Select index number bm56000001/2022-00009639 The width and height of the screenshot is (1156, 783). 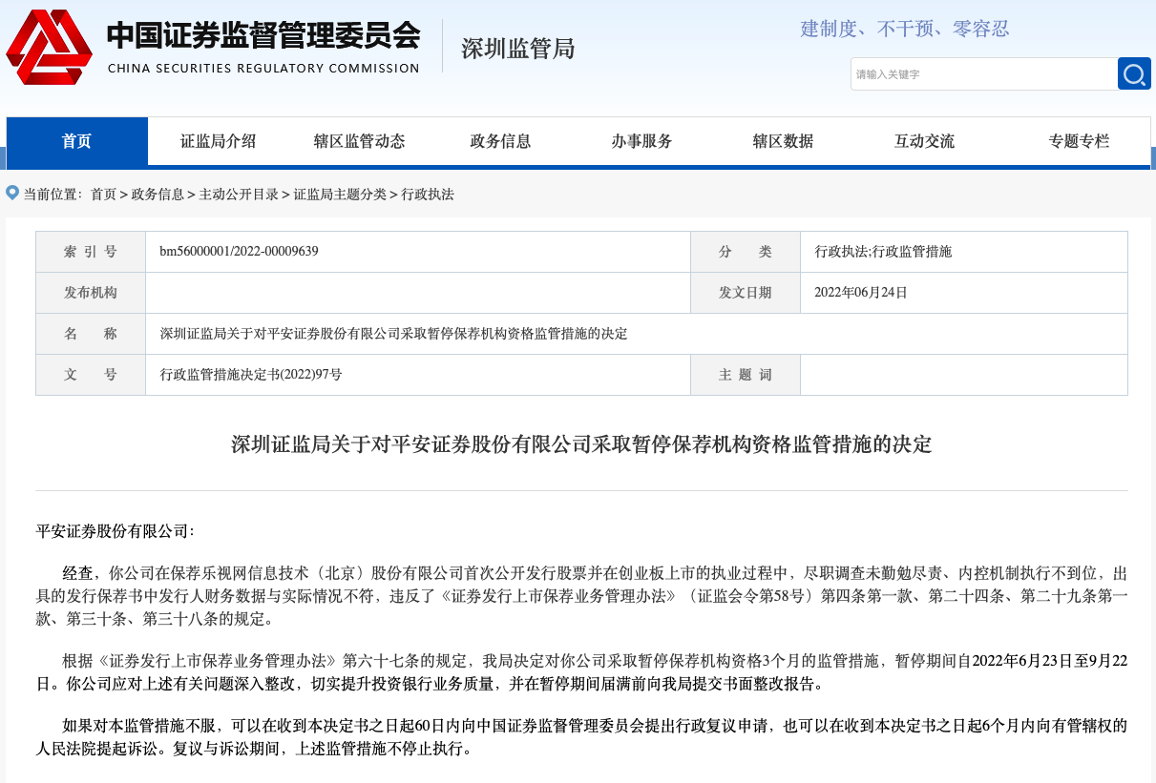pos(240,252)
